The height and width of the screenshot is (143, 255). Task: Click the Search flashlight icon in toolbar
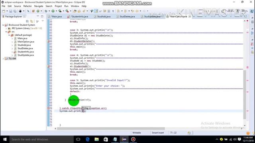click(84, 11)
